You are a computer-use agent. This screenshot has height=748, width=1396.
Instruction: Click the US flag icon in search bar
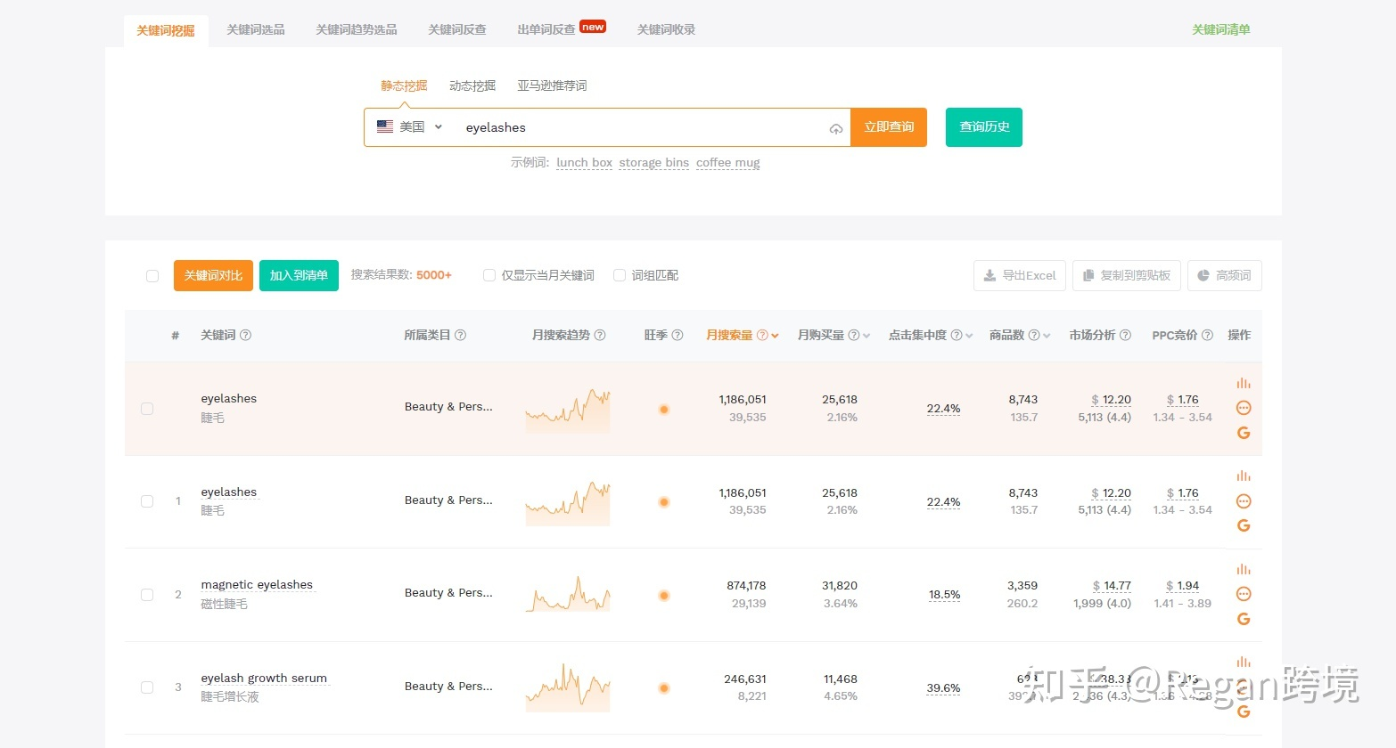click(x=384, y=126)
